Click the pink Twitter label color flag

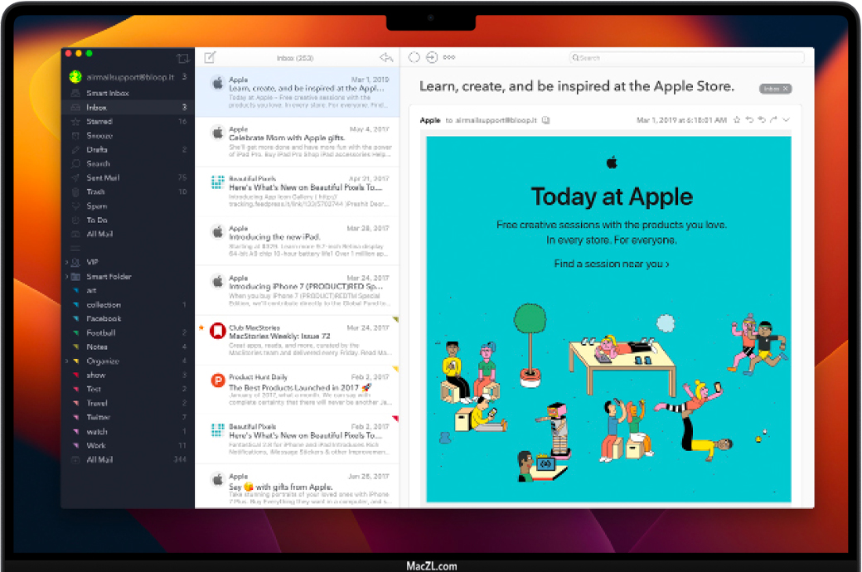coord(75,417)
